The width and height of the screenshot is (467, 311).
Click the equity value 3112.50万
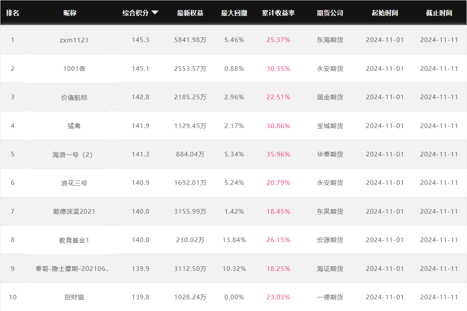[x=190, y=269]
